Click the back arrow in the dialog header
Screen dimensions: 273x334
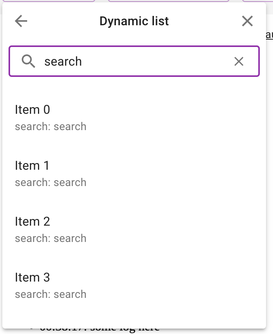click(21, 21)
